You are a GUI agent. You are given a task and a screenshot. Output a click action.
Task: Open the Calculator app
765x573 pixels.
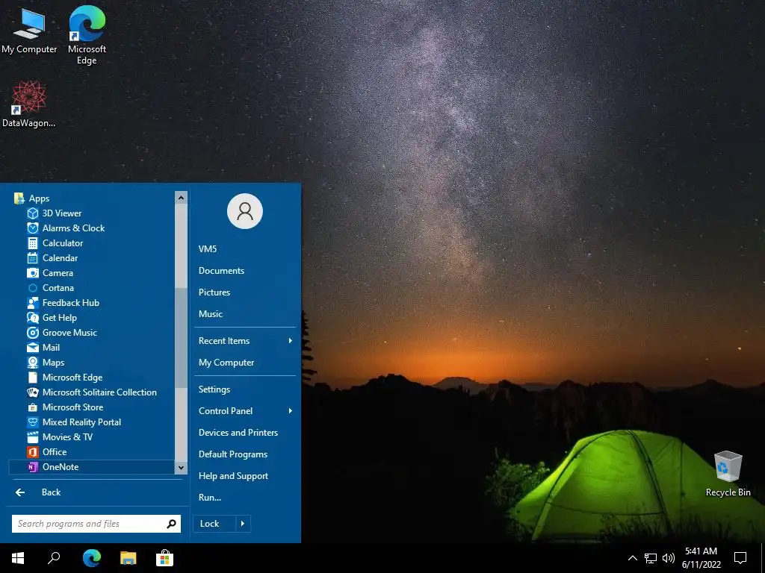92,242
